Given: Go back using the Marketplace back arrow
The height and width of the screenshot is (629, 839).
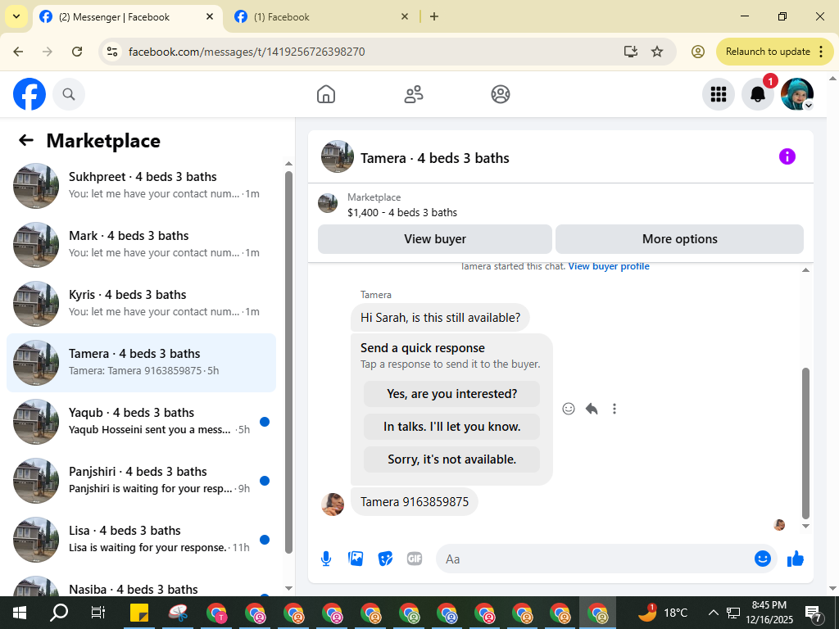Looking at the screenshot, I should click(x=26, y=140).
